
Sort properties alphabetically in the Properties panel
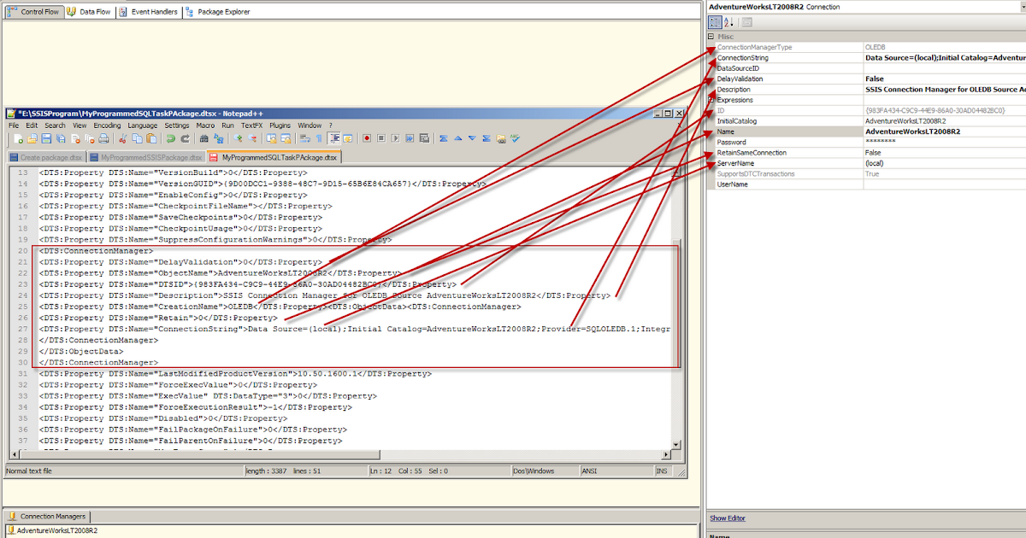click(729, 22)
